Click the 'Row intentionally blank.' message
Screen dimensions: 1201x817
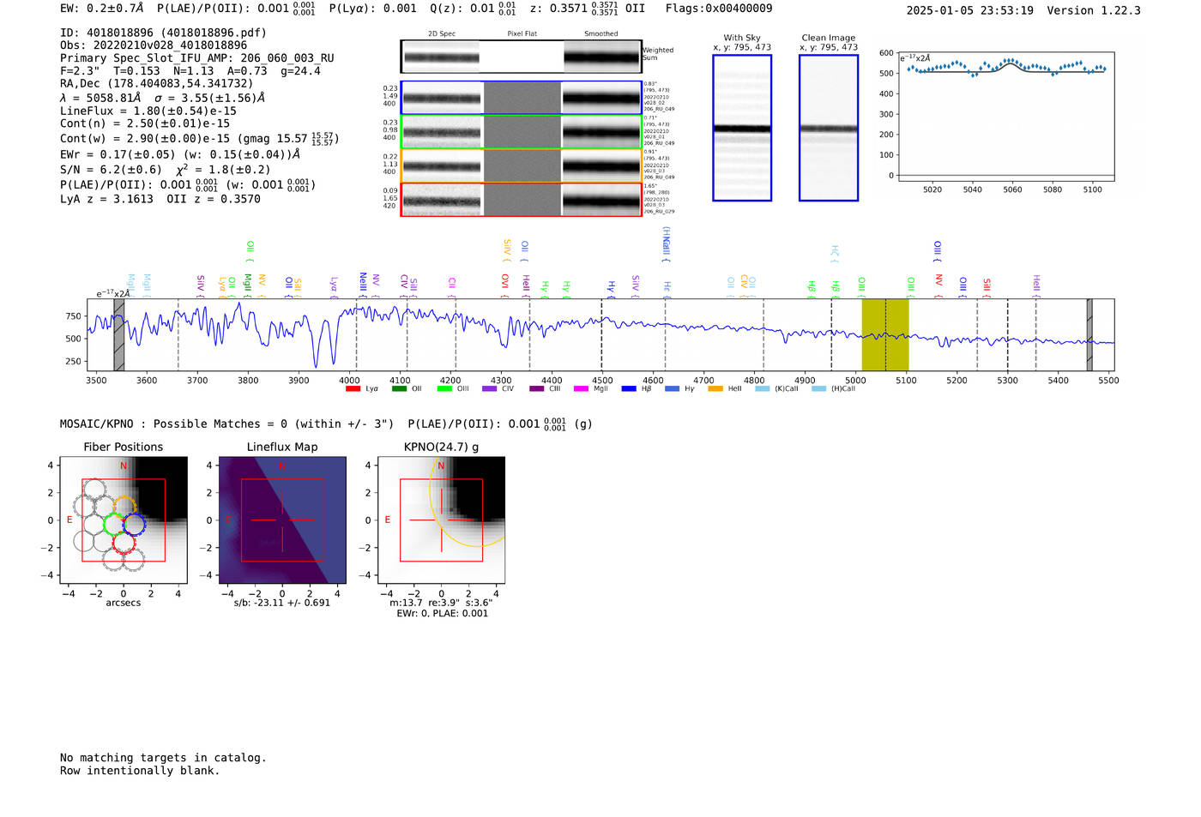(x=140, y=771)
